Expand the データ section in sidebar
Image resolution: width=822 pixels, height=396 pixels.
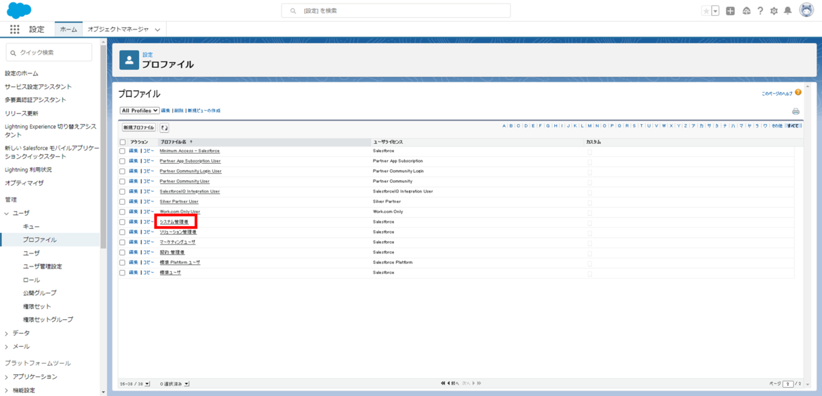(x=7, y=333)
